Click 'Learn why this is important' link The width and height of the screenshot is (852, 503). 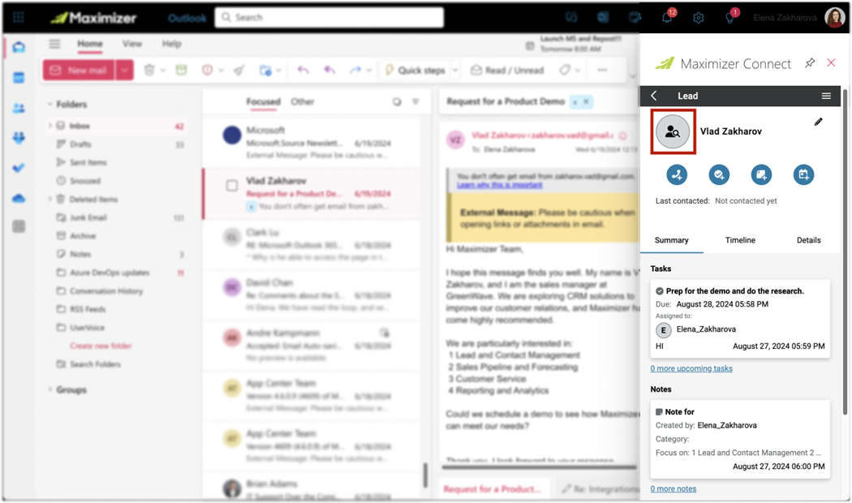coord(499,185)
